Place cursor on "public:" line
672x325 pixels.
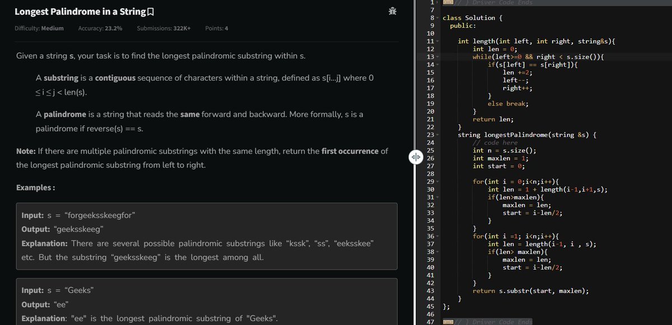click(463, 26)
